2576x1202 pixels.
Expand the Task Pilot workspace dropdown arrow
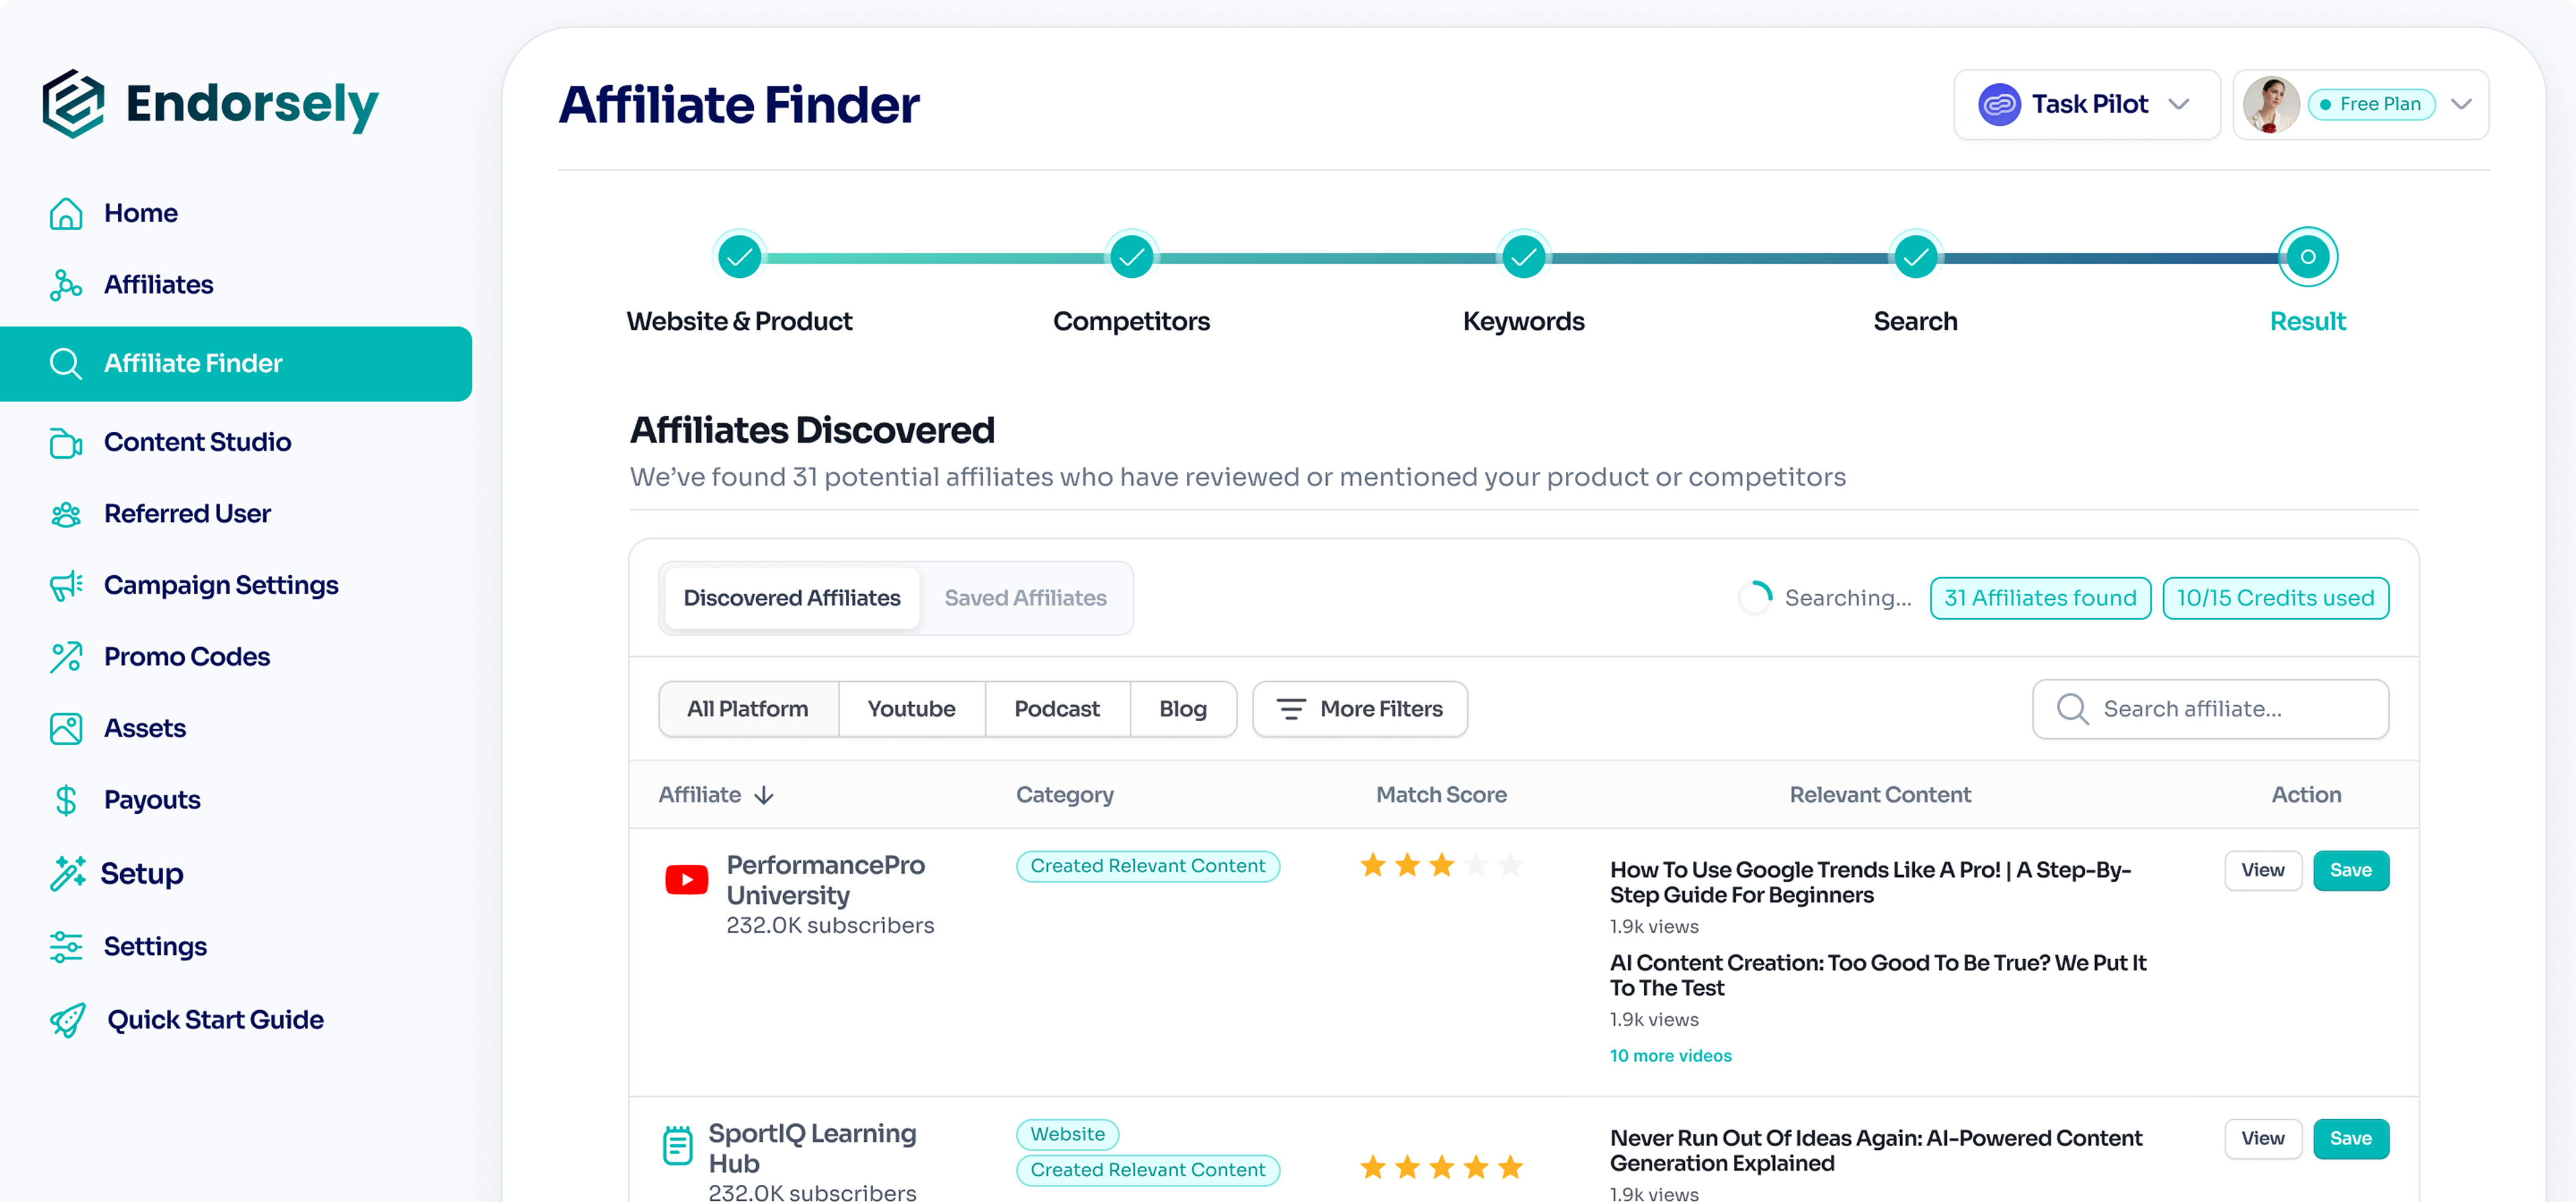(2179, 105)
